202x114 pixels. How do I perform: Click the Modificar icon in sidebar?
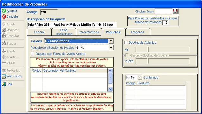pos(4,30)
